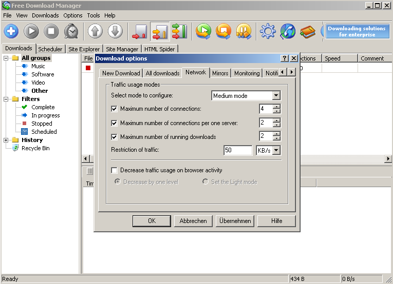Open the KB/s unit dropdown
393x284 pixels.
tap(276, 150)
